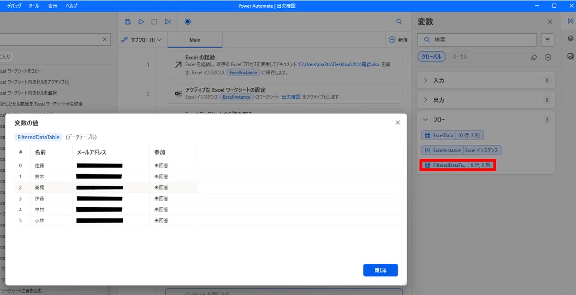Start the recorder with the circle icon
The width and height of the screenshot is (576, 295).
[x=188, y=22]
